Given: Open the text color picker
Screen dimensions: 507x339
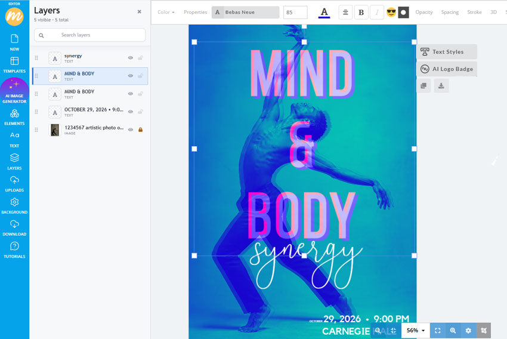Looking at the screenshot, I should coord(324,13).
